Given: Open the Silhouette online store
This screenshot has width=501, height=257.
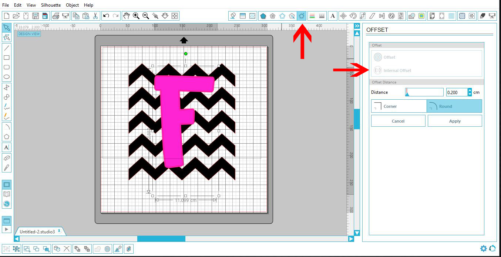Looking at the screenshot, I should [7, 203].
